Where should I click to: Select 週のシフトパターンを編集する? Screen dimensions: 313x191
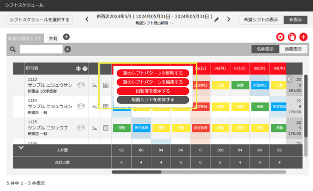click(x=153, y=82)
